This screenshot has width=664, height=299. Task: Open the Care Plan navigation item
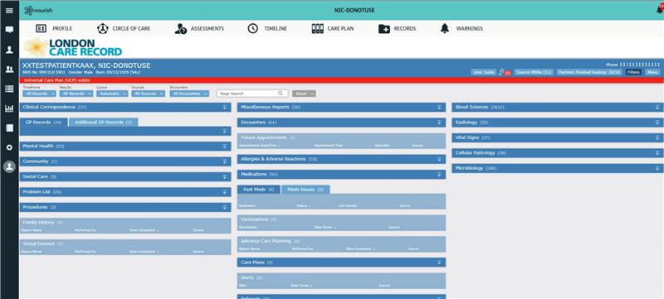(333, 29)
